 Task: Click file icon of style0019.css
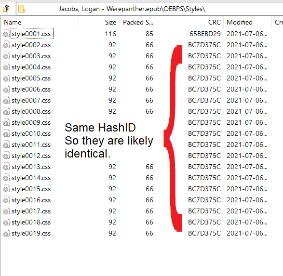point(6,233)
